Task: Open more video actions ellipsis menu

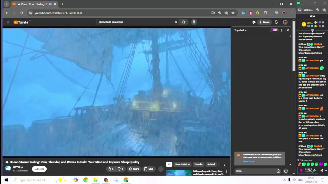Action: (161, 169)
